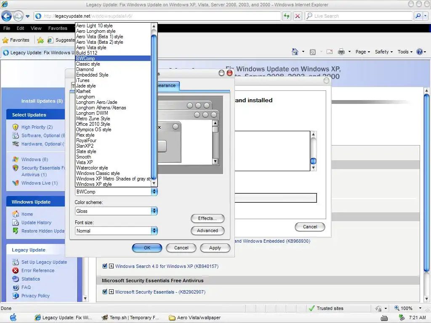Viewport: 431px width, 323px height.
Task: Open the Statistics page
Action: click(30, 279)
